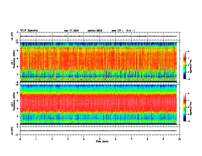
Task: Click the ch.3(V) waveform strip
Action: click(x=100, y=131)
